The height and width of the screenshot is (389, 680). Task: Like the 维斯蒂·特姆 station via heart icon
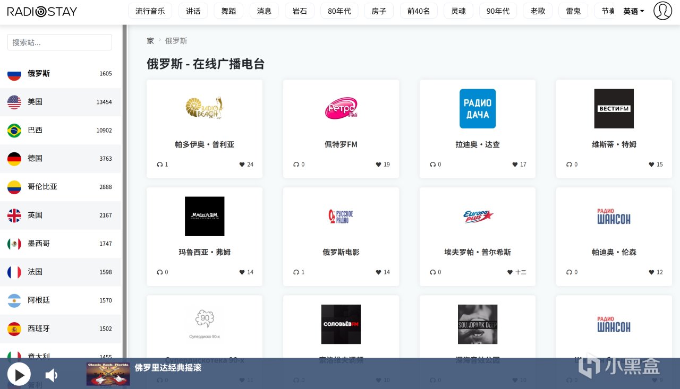[x=652, y=165]
